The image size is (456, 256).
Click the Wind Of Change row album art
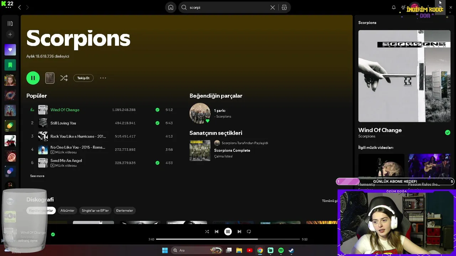pyautogui.click(x=43, y=110)
